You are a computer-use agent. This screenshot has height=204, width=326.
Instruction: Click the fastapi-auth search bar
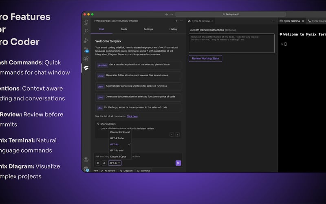coord(230,14)
